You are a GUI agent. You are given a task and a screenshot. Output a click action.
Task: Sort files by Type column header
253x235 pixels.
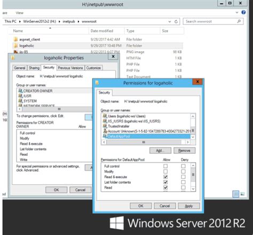coord(142,31)
